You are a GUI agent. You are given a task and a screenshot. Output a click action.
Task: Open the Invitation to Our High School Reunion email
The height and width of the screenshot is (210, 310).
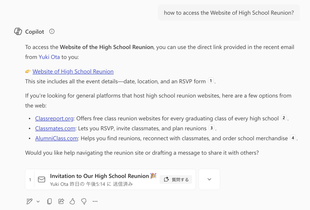[x=110, y=180]
